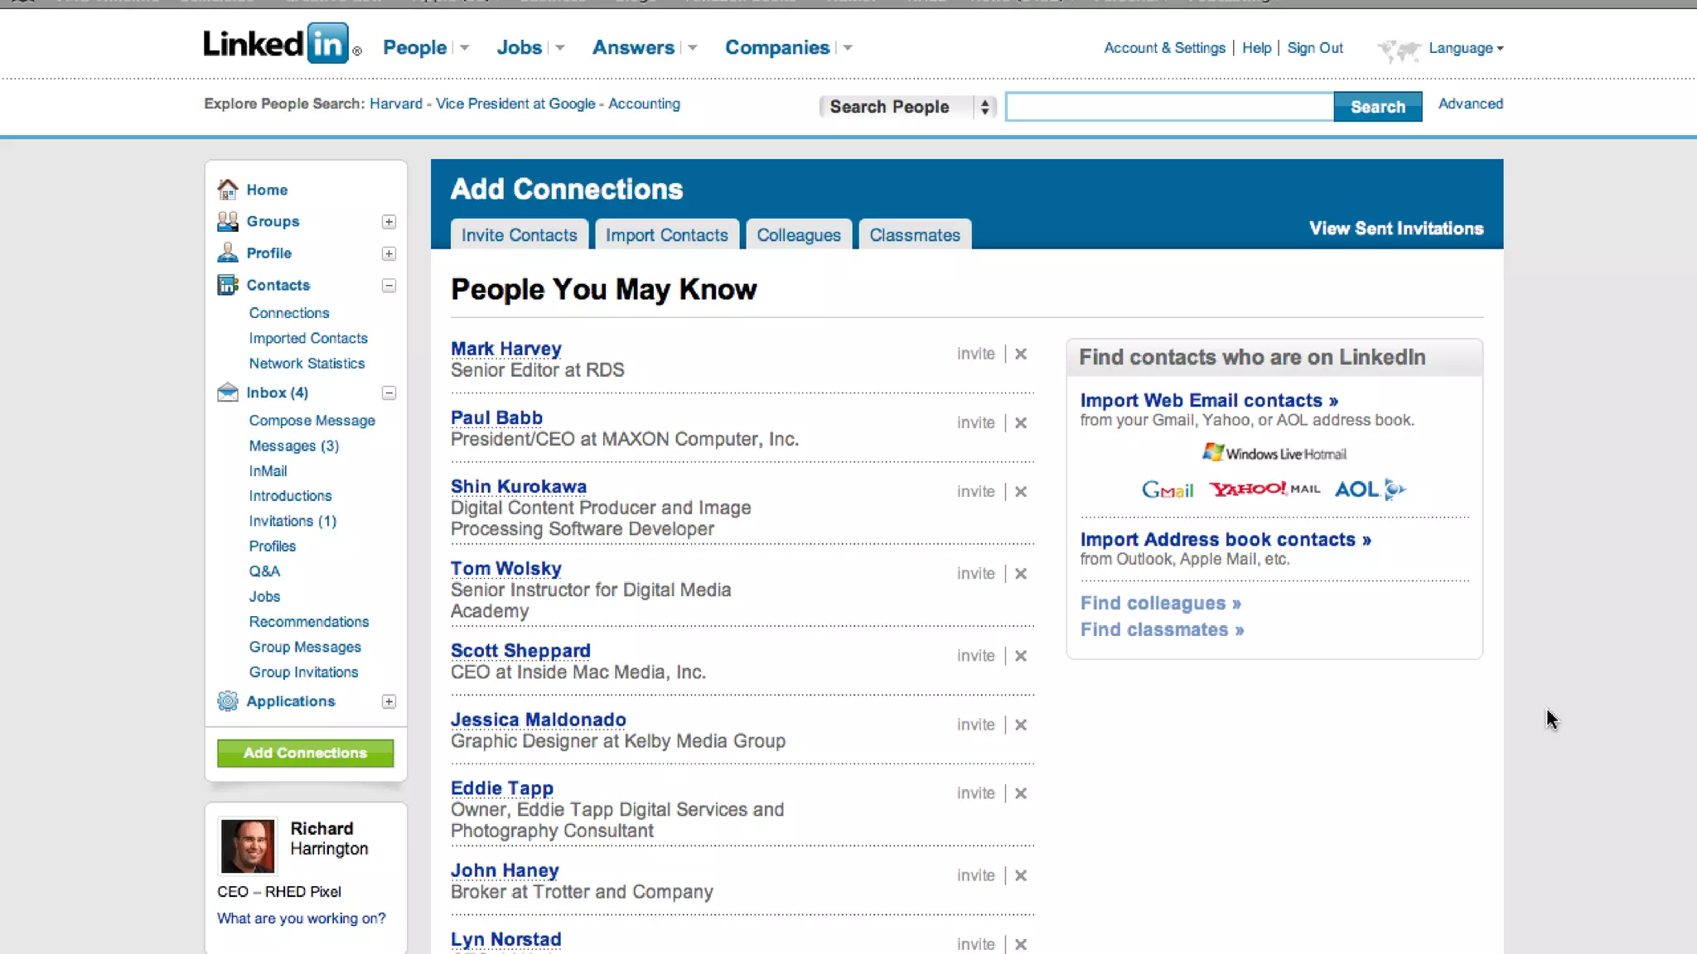Collapse the Inbox sidebar section

click(x=389, y=393)
